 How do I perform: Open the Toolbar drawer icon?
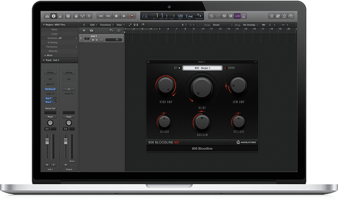(60, 16)
